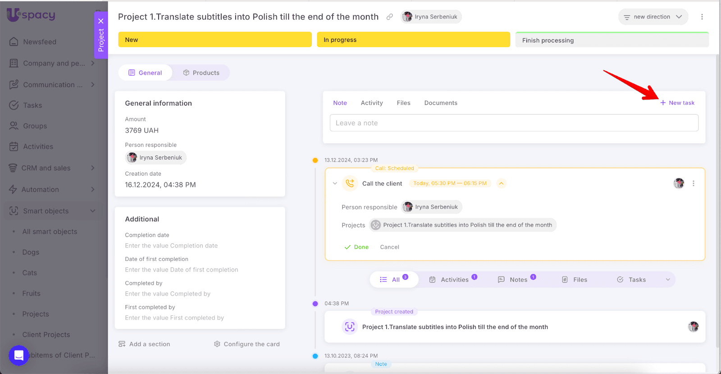Switch to the Products tab
This screenshot has width=721, height=374.
(x=201, y=73)
